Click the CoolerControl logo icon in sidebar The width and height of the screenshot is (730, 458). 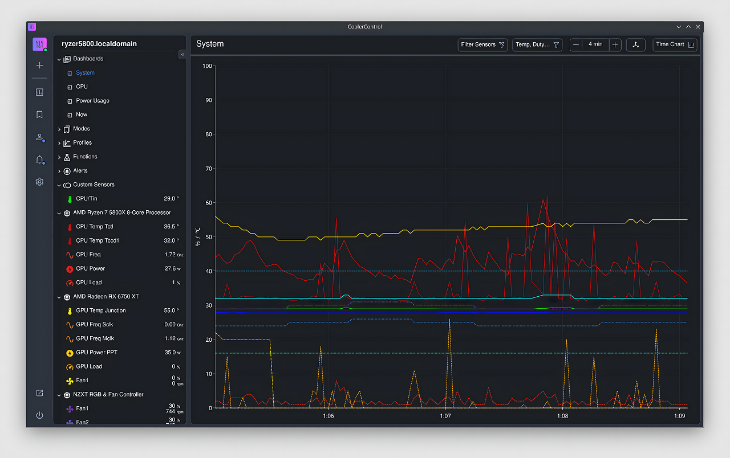click(39, 44)
